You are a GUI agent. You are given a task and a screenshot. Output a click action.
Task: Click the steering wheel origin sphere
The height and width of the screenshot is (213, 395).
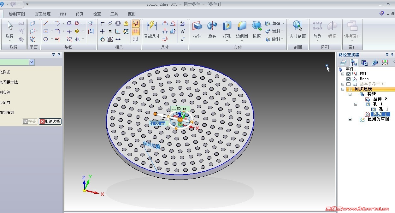[x=180, y=119]
